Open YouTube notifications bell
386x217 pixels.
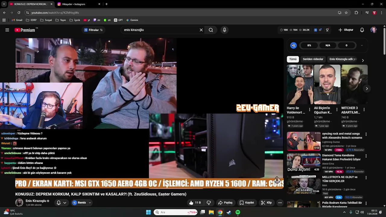362,30
